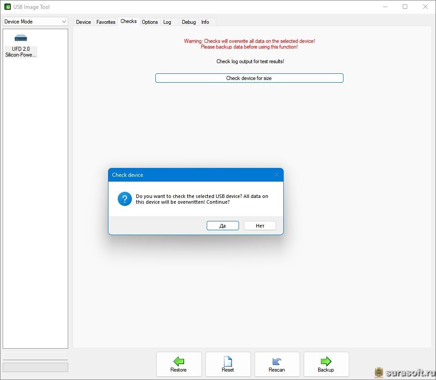Decline with the Нет button
Viewport: 436px width, 380px height.
pyautogui.click(x=260, y=226)
